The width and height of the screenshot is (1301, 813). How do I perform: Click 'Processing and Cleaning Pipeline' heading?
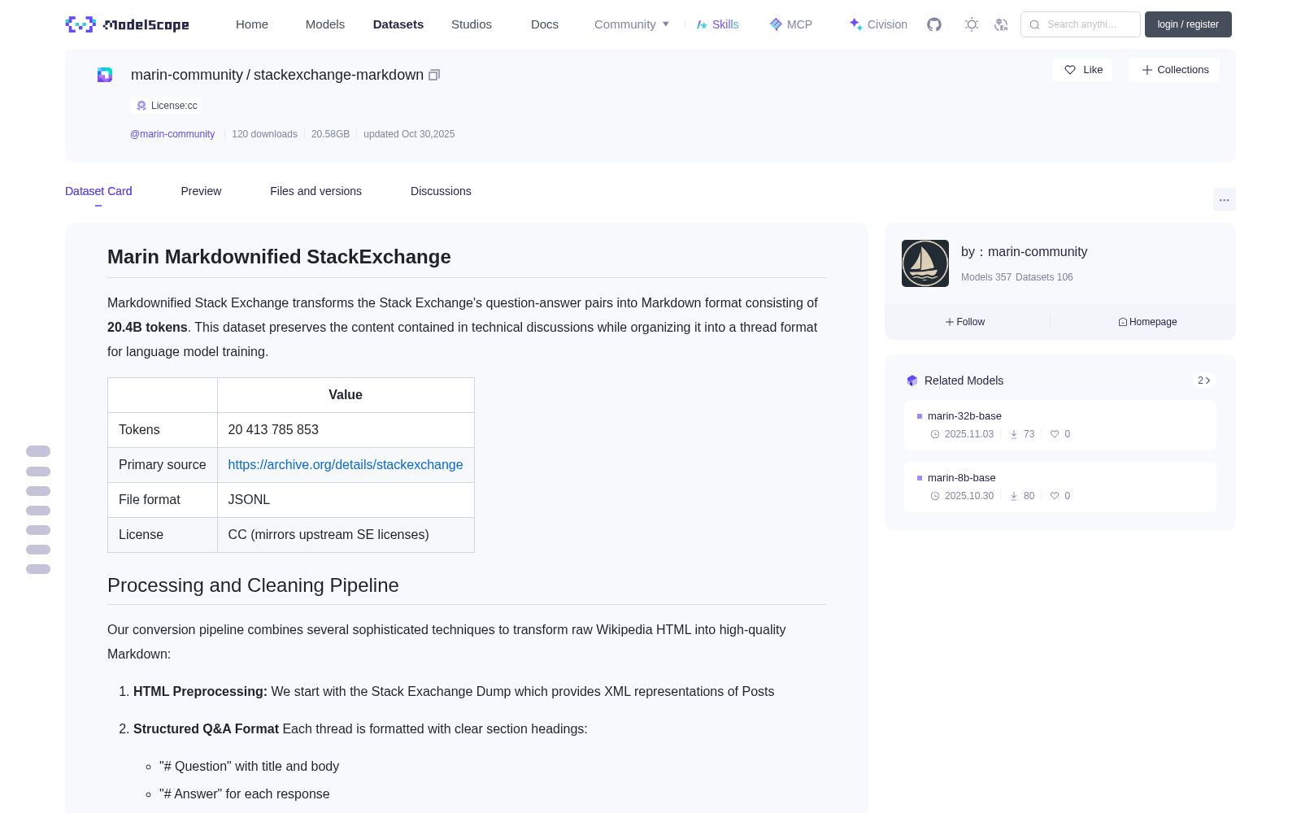(x=253, y=585)
